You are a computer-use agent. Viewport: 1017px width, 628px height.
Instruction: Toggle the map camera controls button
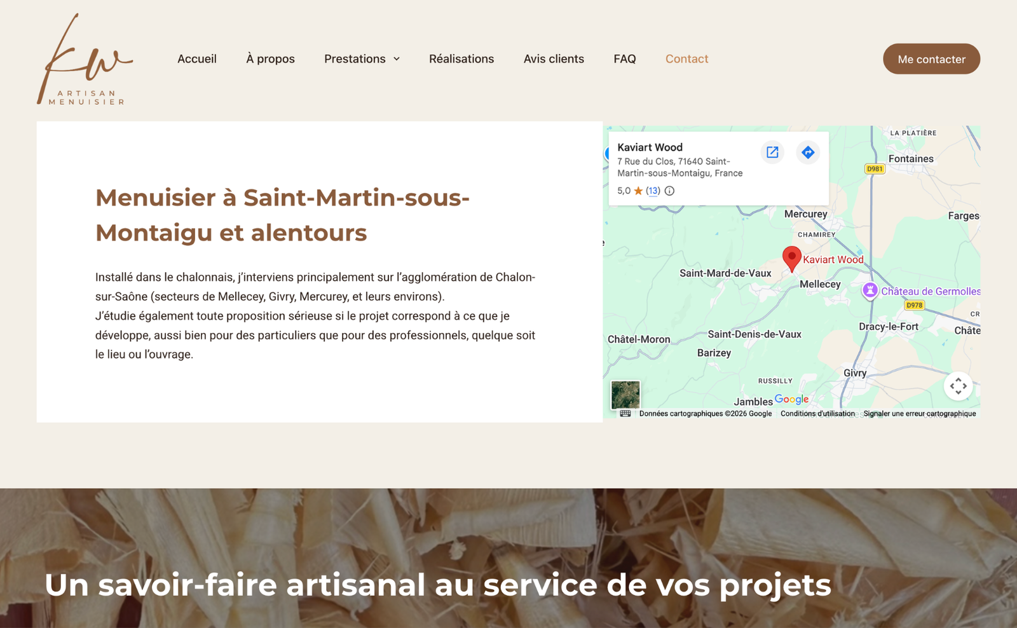(958, 386)
